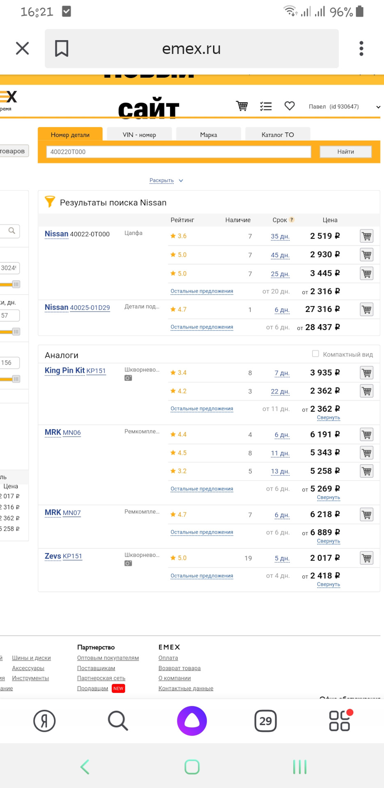Screen dimensions: 384x788
Task: Open the browser three-dot menu
Action: point(361,48)
